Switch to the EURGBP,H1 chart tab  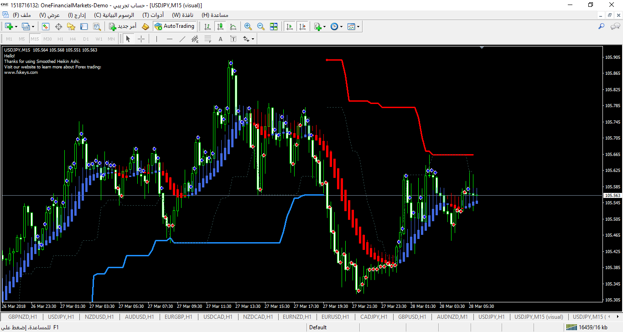point(178,316)
